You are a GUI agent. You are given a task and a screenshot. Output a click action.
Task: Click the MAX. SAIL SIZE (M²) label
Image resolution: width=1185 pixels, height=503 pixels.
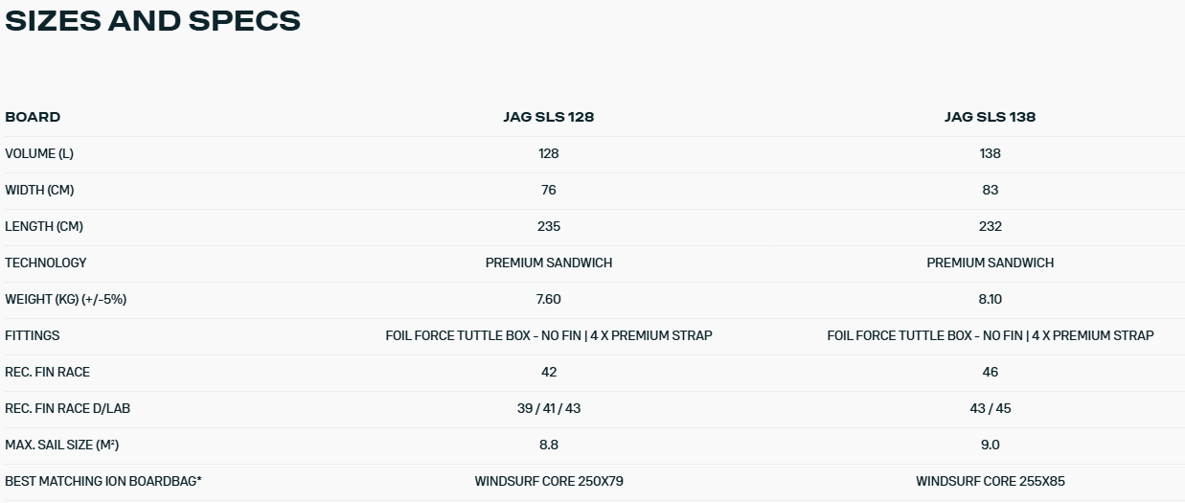click(x=62, y=445)
